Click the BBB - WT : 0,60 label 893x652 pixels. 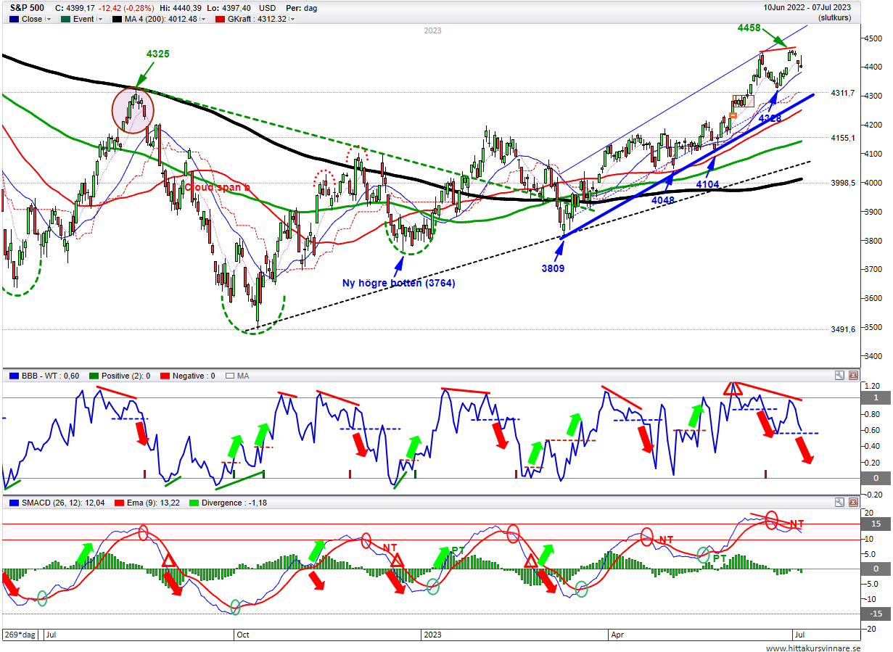point(51,376)
